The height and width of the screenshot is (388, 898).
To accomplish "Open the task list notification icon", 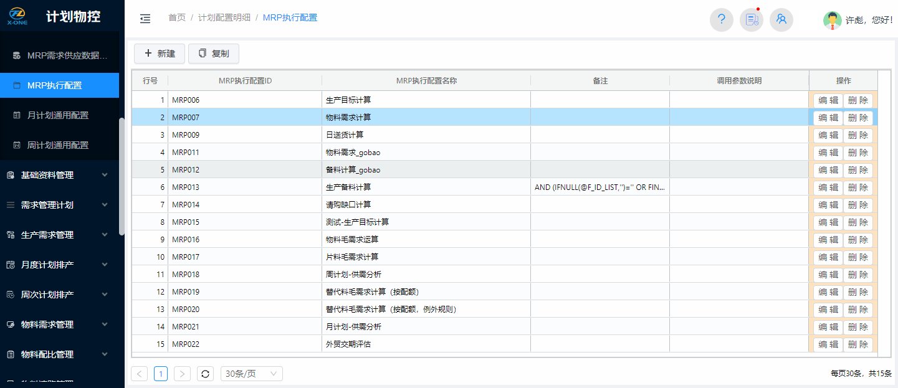I will (x=752, y=19).
